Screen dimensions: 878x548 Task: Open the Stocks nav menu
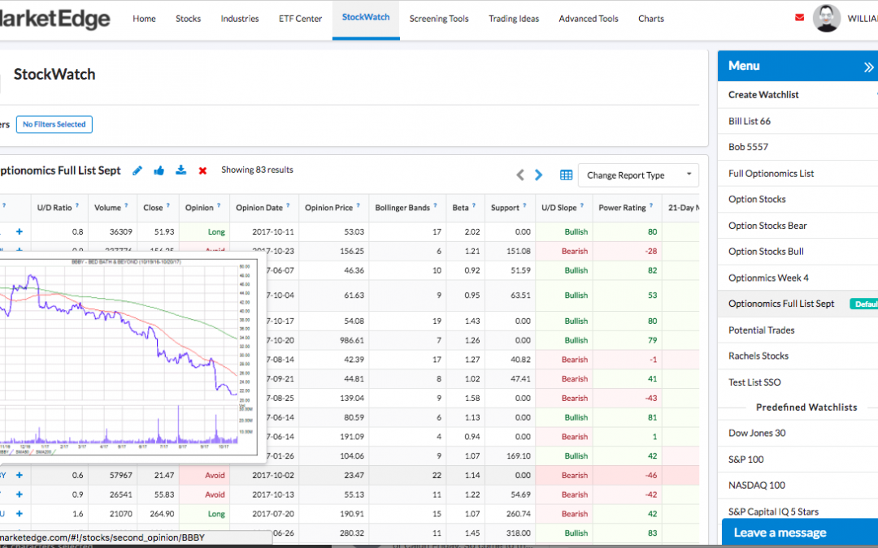[188, 19]
